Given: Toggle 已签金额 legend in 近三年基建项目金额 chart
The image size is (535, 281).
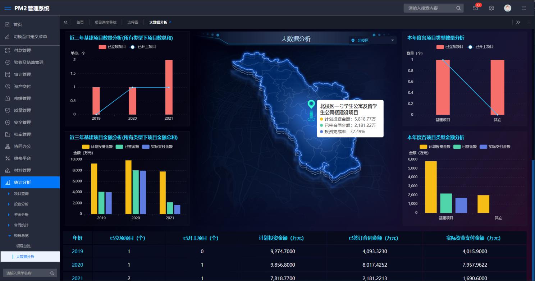Looking at the screenshot, I should [x=127, y=147].
